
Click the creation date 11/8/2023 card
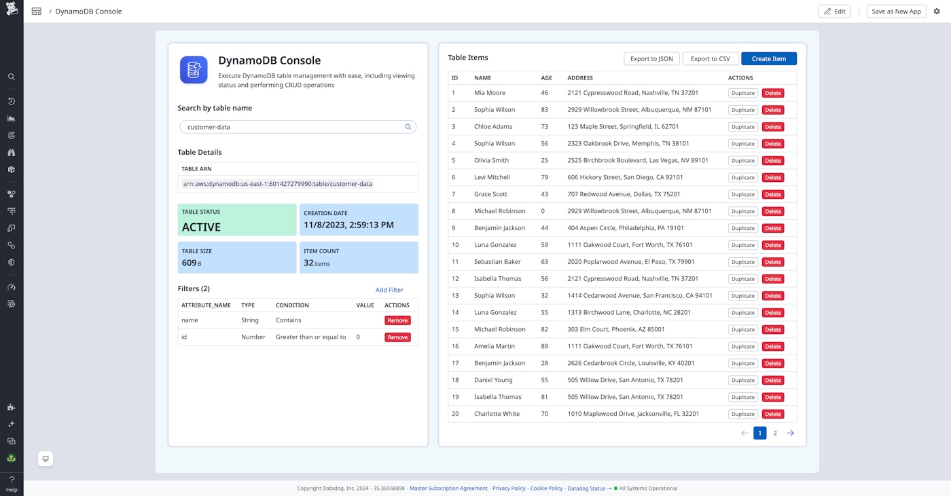click(359, 220)
